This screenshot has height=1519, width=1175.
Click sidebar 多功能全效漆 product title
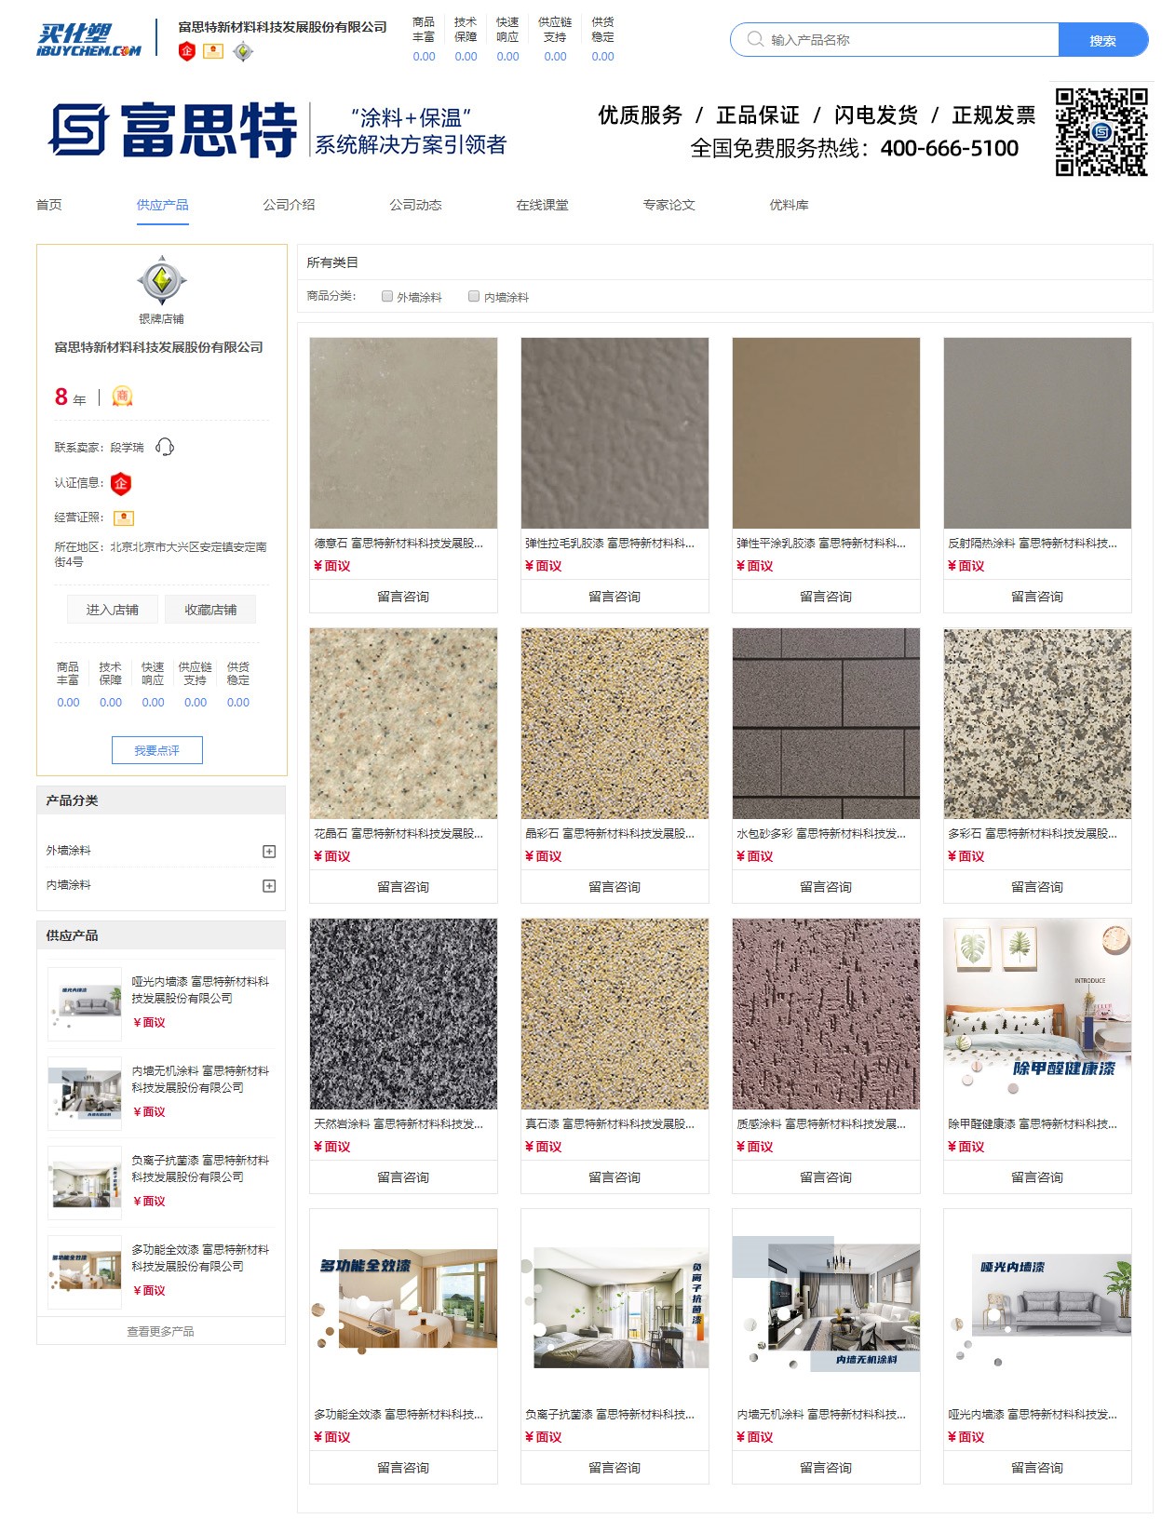pyautogui.click(x=200, y=1257)
